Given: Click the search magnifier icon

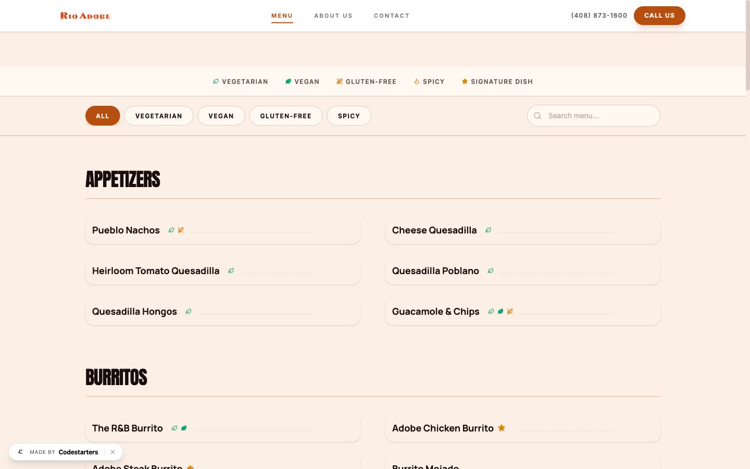Looking at the screenshot, I should [x=537, y=116].
